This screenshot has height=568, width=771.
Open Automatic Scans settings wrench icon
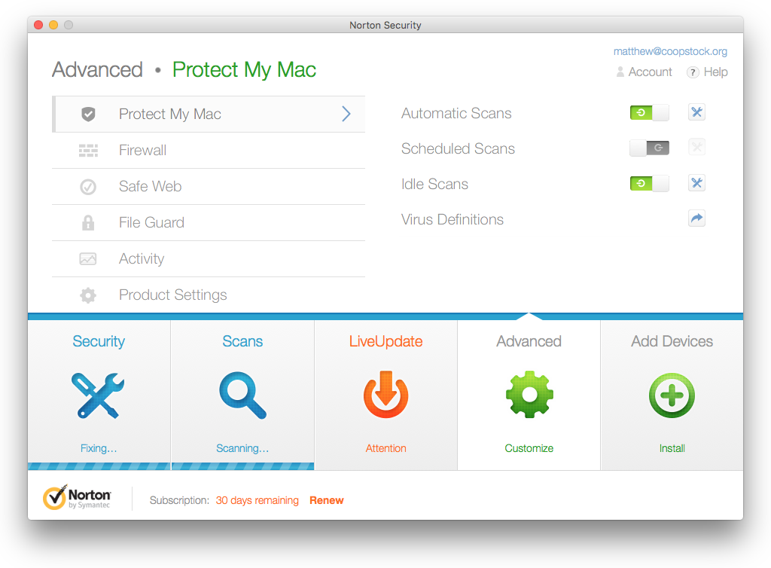696,112
